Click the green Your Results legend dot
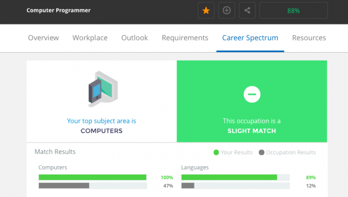The width and height of the screenshot is (348, 197). 216,152
